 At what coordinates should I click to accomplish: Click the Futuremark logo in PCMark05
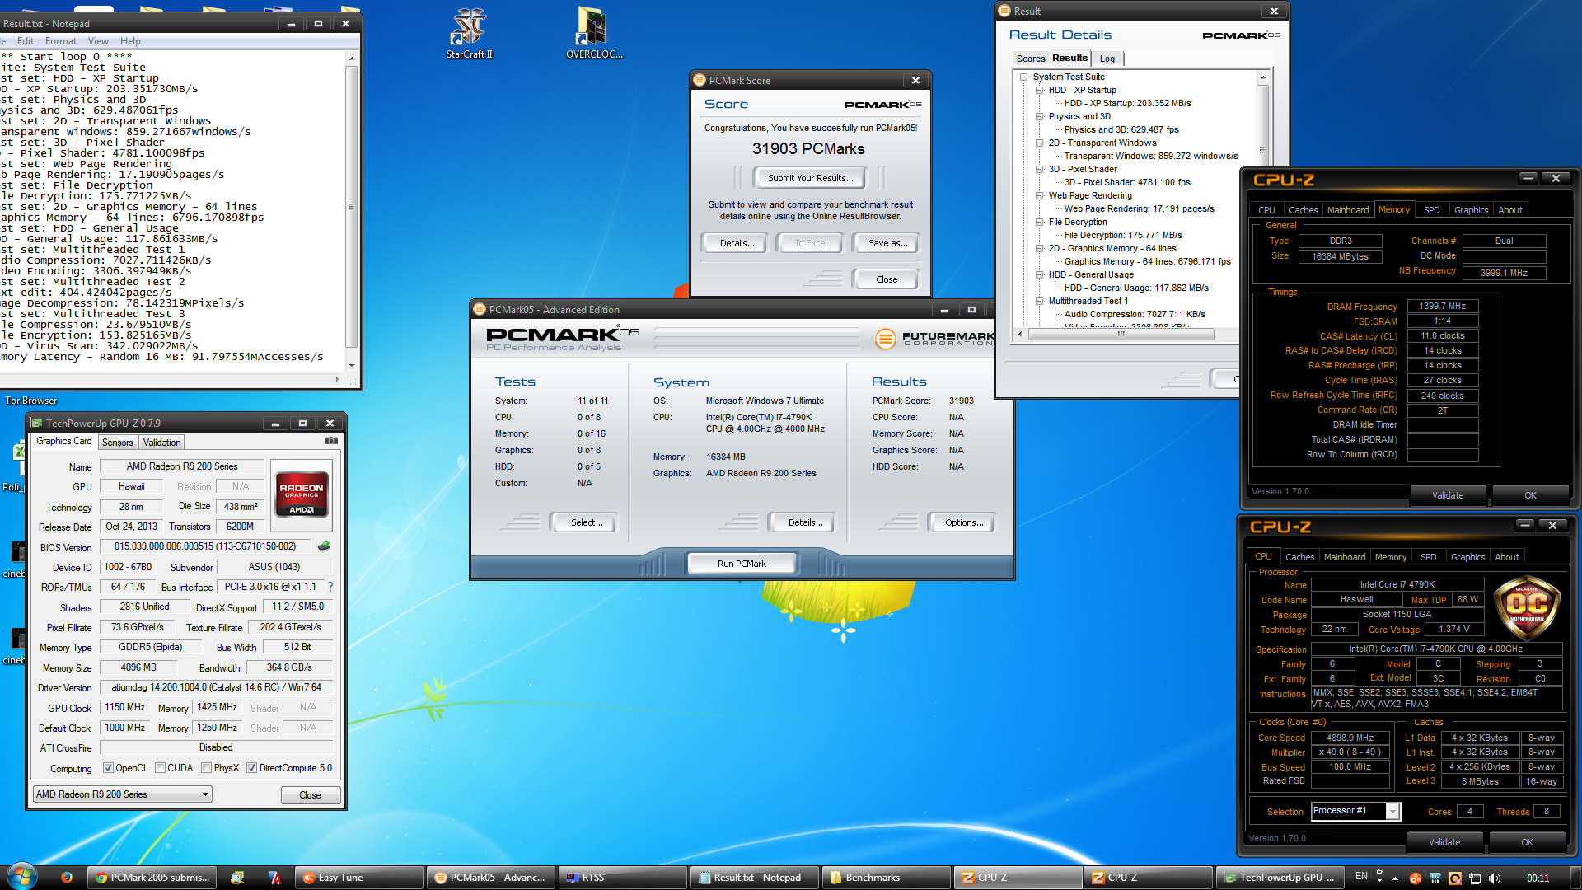click(934, 339)
